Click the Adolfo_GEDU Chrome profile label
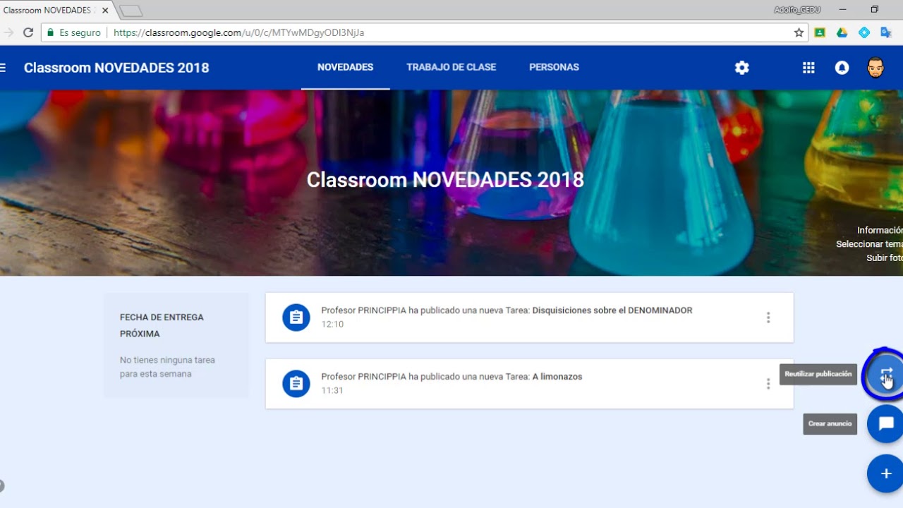 tap(797, 10)
